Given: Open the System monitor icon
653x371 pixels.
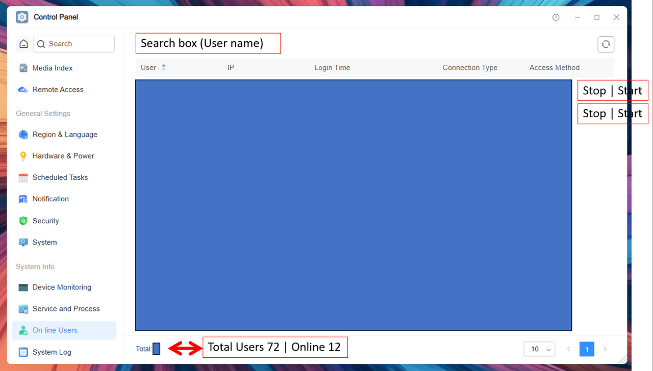Looking at the screenshot, I should [23, 243].
